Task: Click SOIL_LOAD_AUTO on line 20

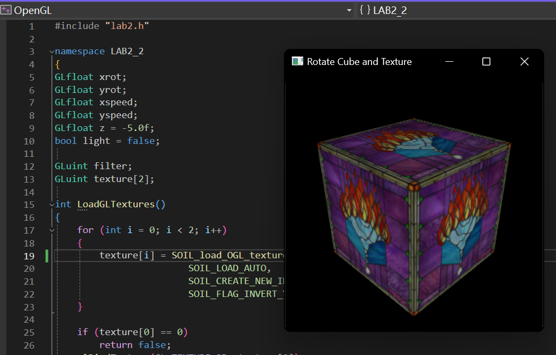Action: (x=227, y=268)
